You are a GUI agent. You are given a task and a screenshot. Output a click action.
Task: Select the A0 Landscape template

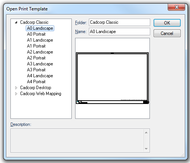click(x=40, y=28)
